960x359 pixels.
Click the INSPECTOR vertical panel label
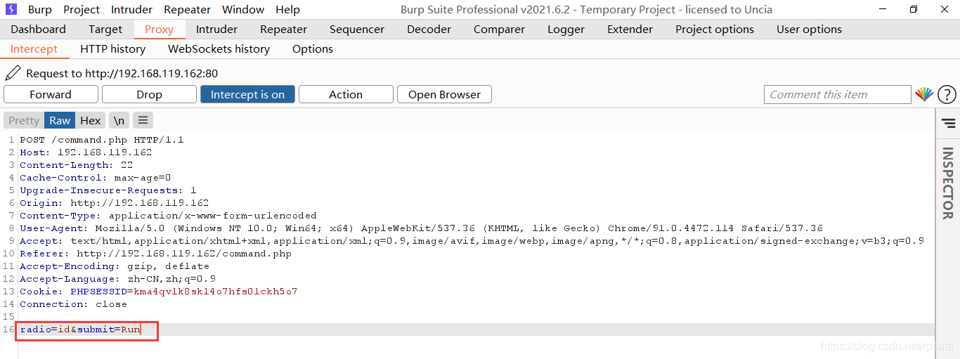coord(947,183)
